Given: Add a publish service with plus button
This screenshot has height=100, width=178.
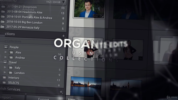Looking at the screenshot, I should 61,92.
